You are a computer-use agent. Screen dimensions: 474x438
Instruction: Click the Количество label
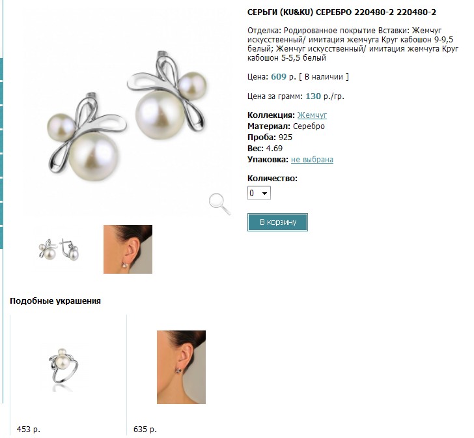pos(272,179)
